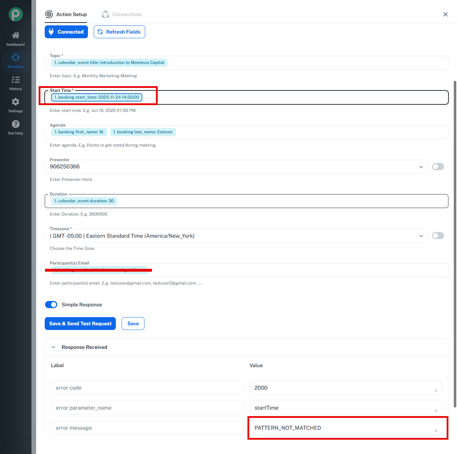Click the Refresh Fields button
457x454 pixels.
pos(119,32)
